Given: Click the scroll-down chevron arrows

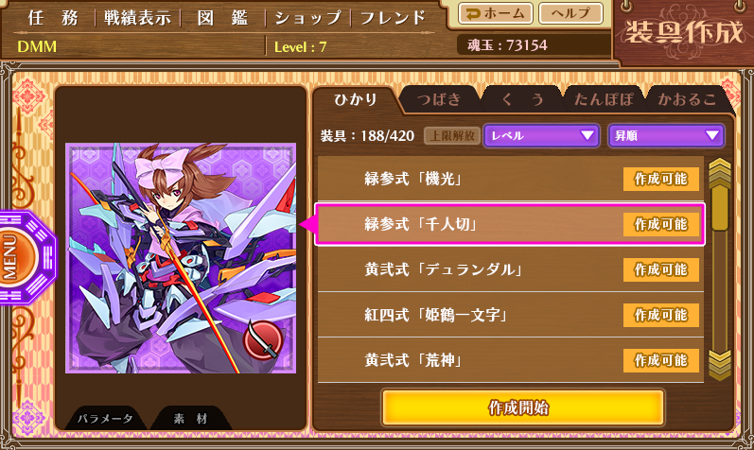Looking at the screenshot, I should pyautogui.click(x=719, y=365).
